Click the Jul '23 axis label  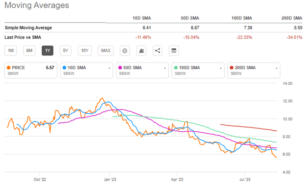[245, 180]
